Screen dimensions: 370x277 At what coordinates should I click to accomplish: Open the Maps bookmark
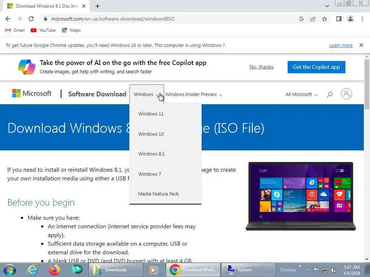pos(71,30)
